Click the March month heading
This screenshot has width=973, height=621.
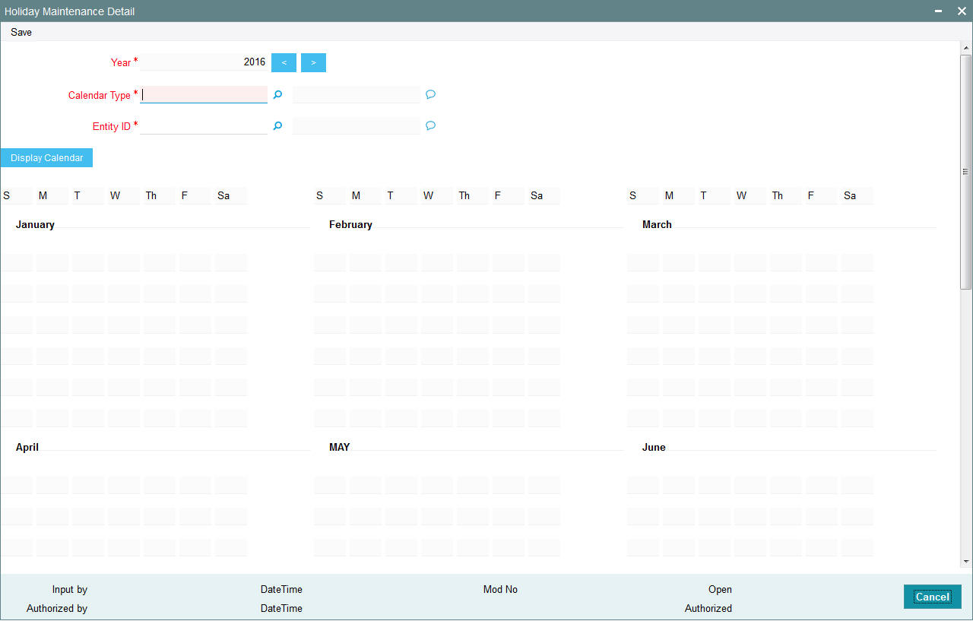pos(657,225)
